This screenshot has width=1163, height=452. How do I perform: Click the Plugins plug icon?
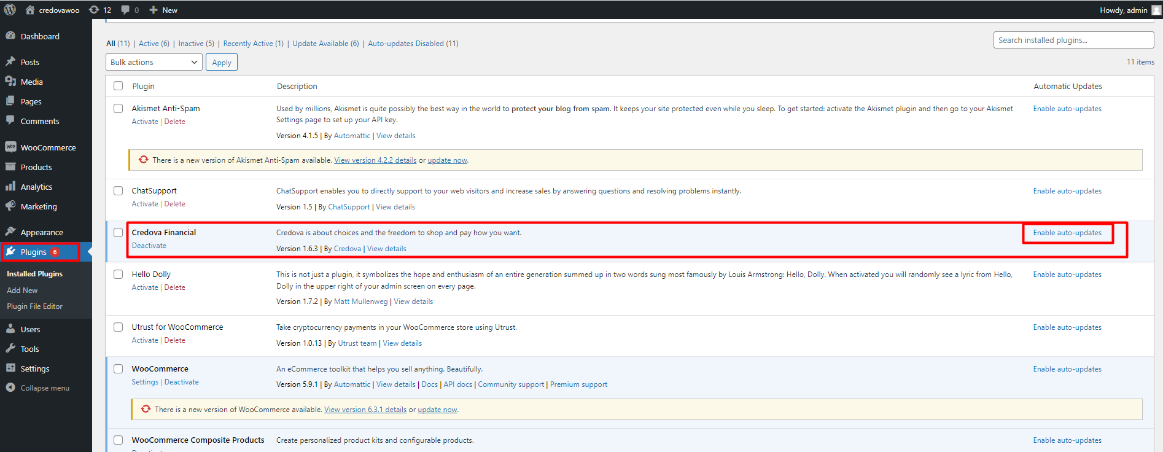coord(10,251)
